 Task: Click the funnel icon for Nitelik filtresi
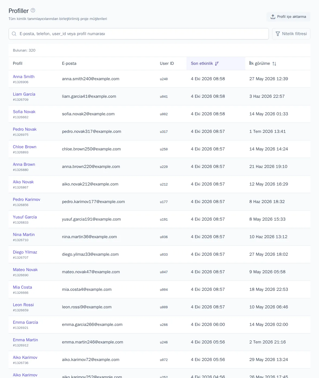tap(278, 34)
